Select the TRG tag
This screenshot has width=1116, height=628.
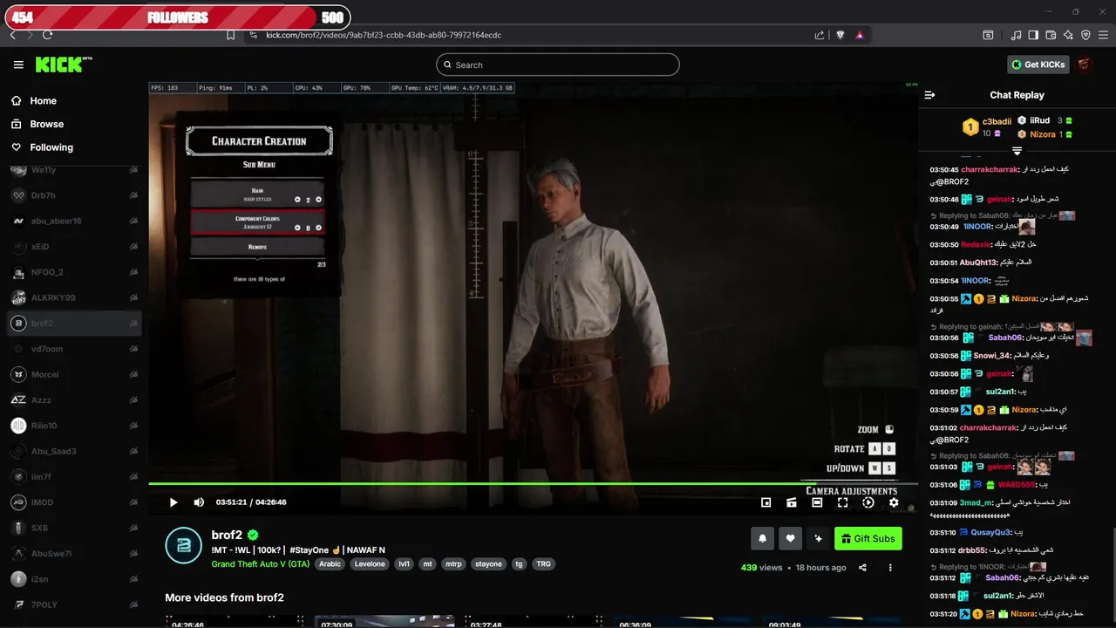[x=544, y=564]
